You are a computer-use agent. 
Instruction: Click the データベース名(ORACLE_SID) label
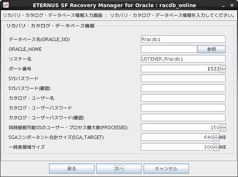(x=39, y=40)
